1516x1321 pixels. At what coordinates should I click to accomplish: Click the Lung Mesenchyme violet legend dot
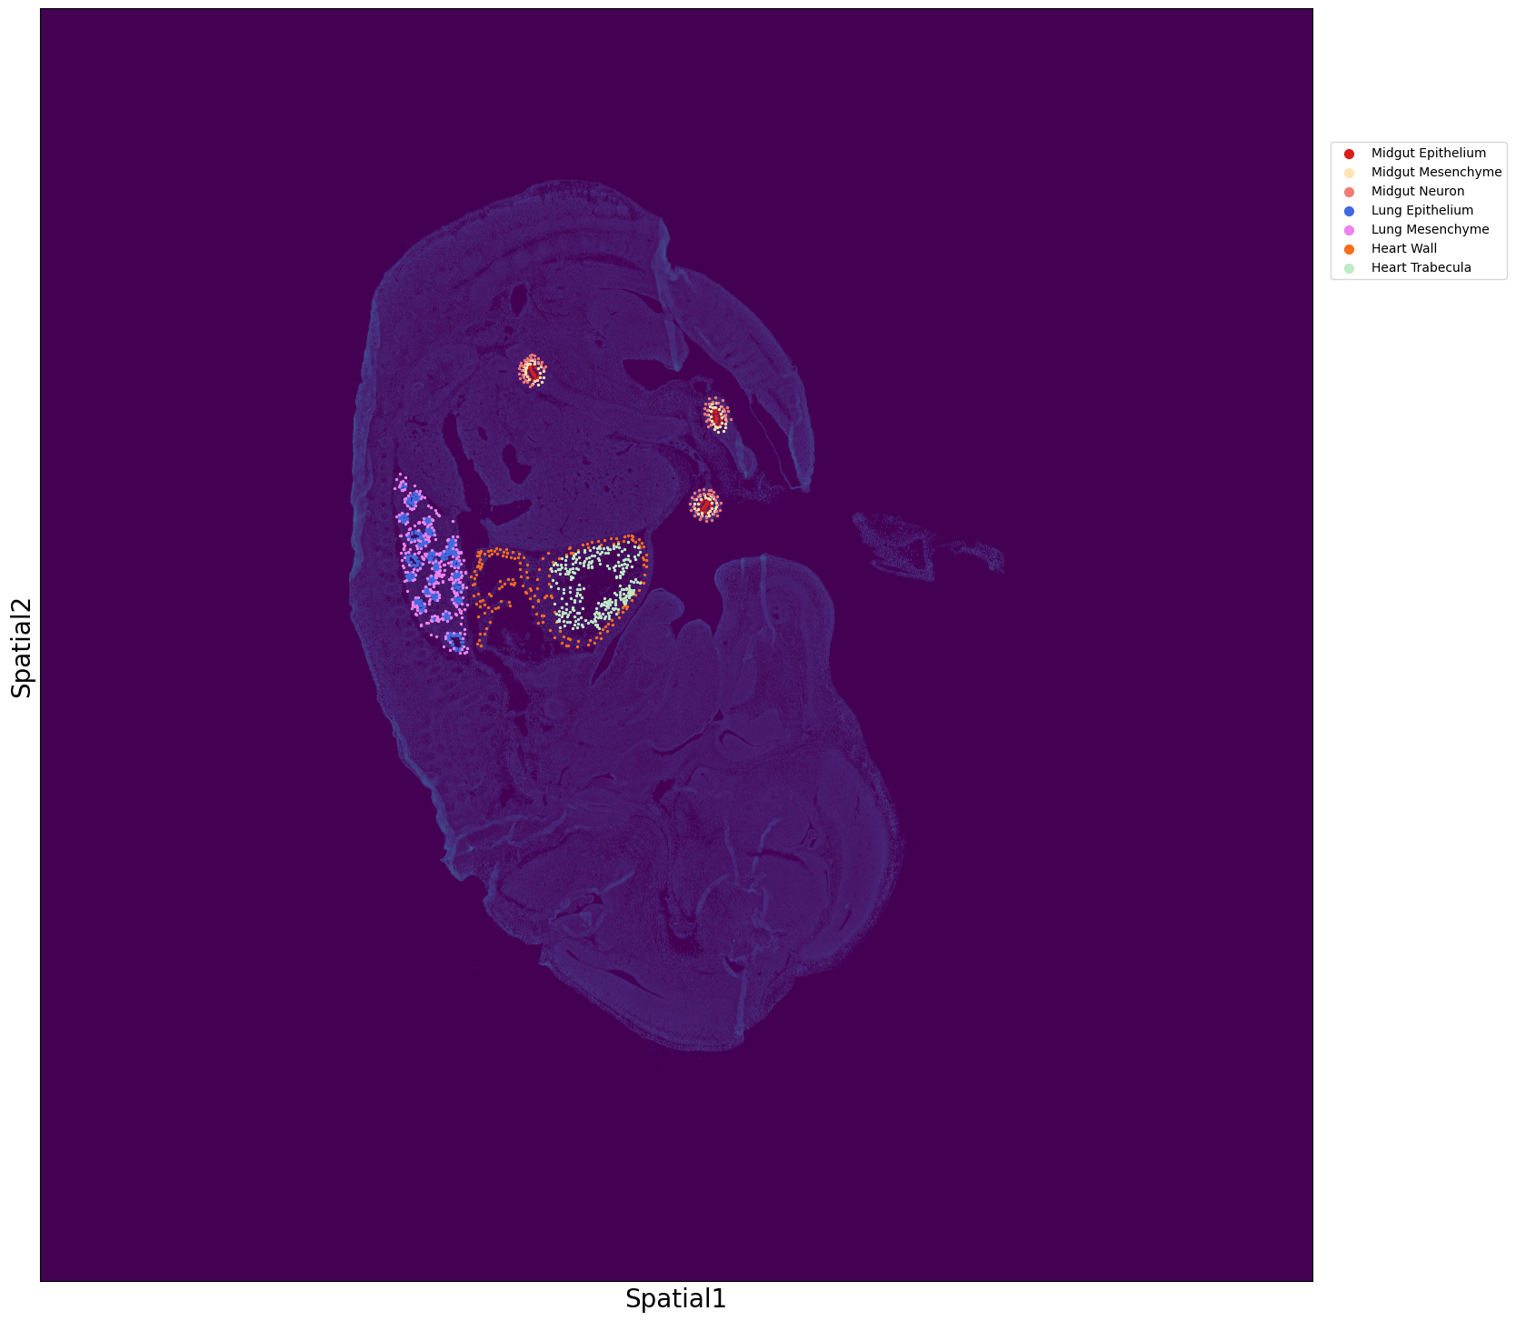1349,230
